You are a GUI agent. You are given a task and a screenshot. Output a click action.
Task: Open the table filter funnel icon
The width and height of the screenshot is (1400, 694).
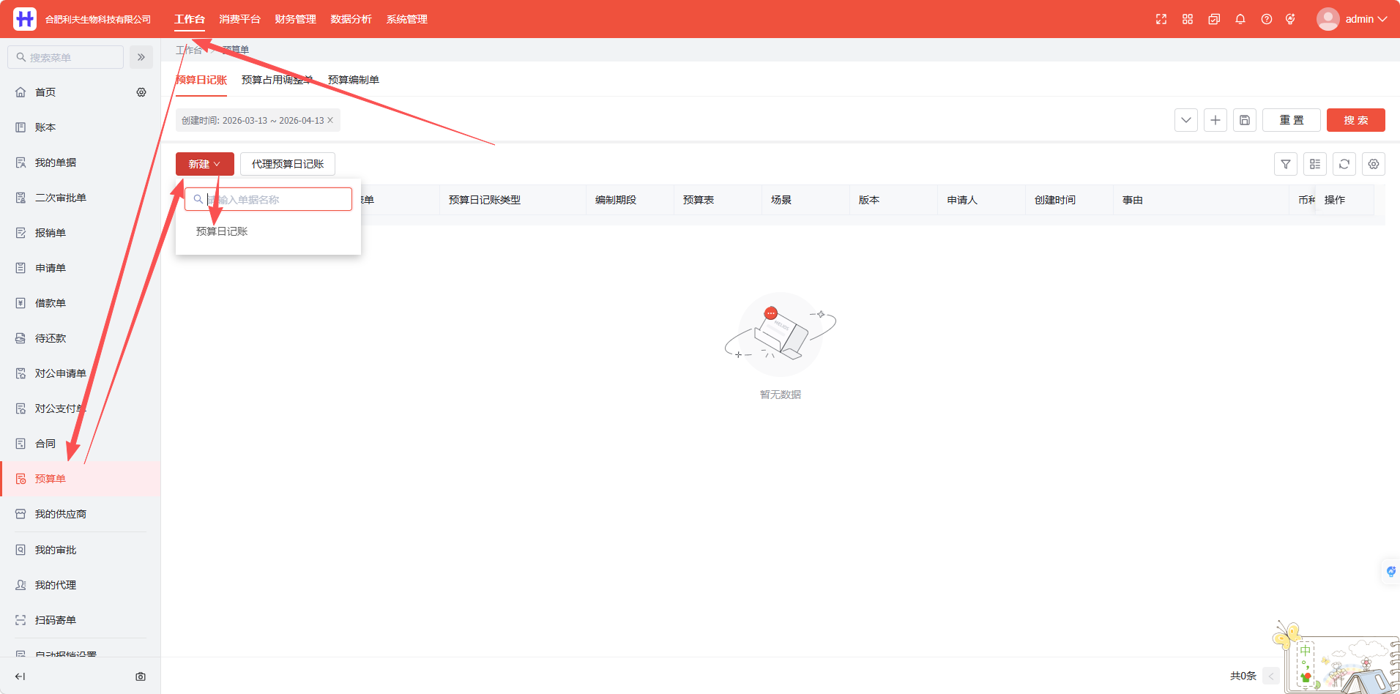(1286, 164)
